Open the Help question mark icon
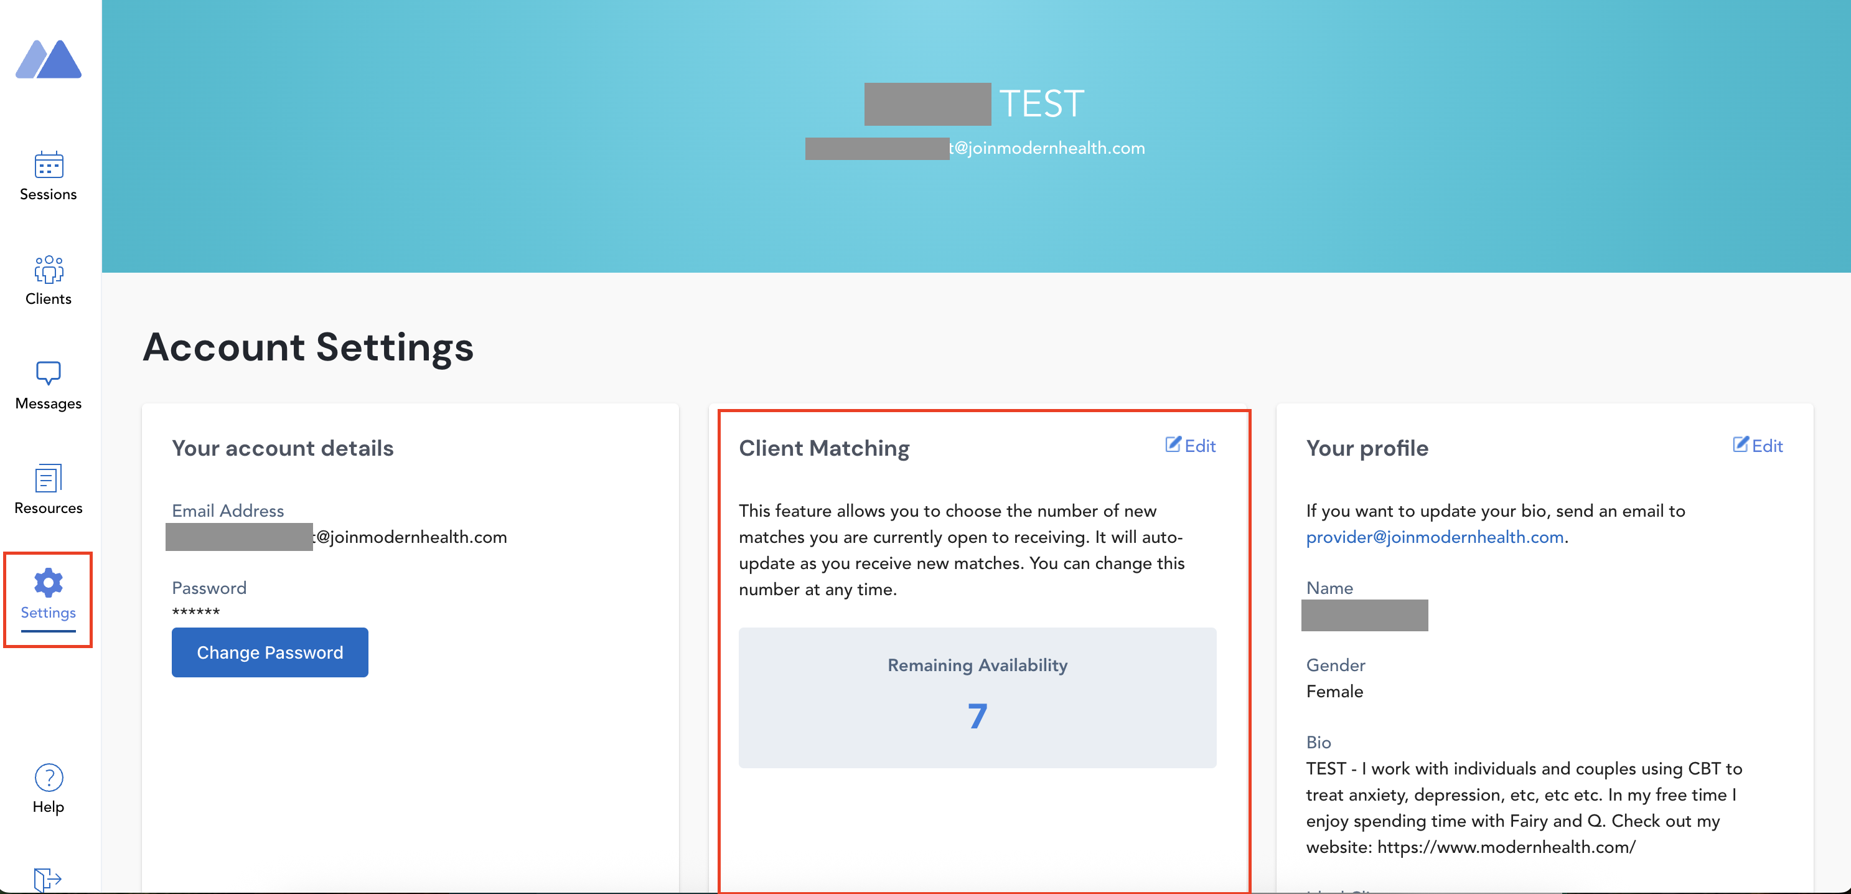The height and width of the screenshot is (894, 1851). [x=48, y=777]
